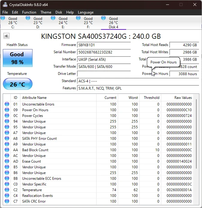Click the Interface field UASP (Serial ATA)

(104, 59)
